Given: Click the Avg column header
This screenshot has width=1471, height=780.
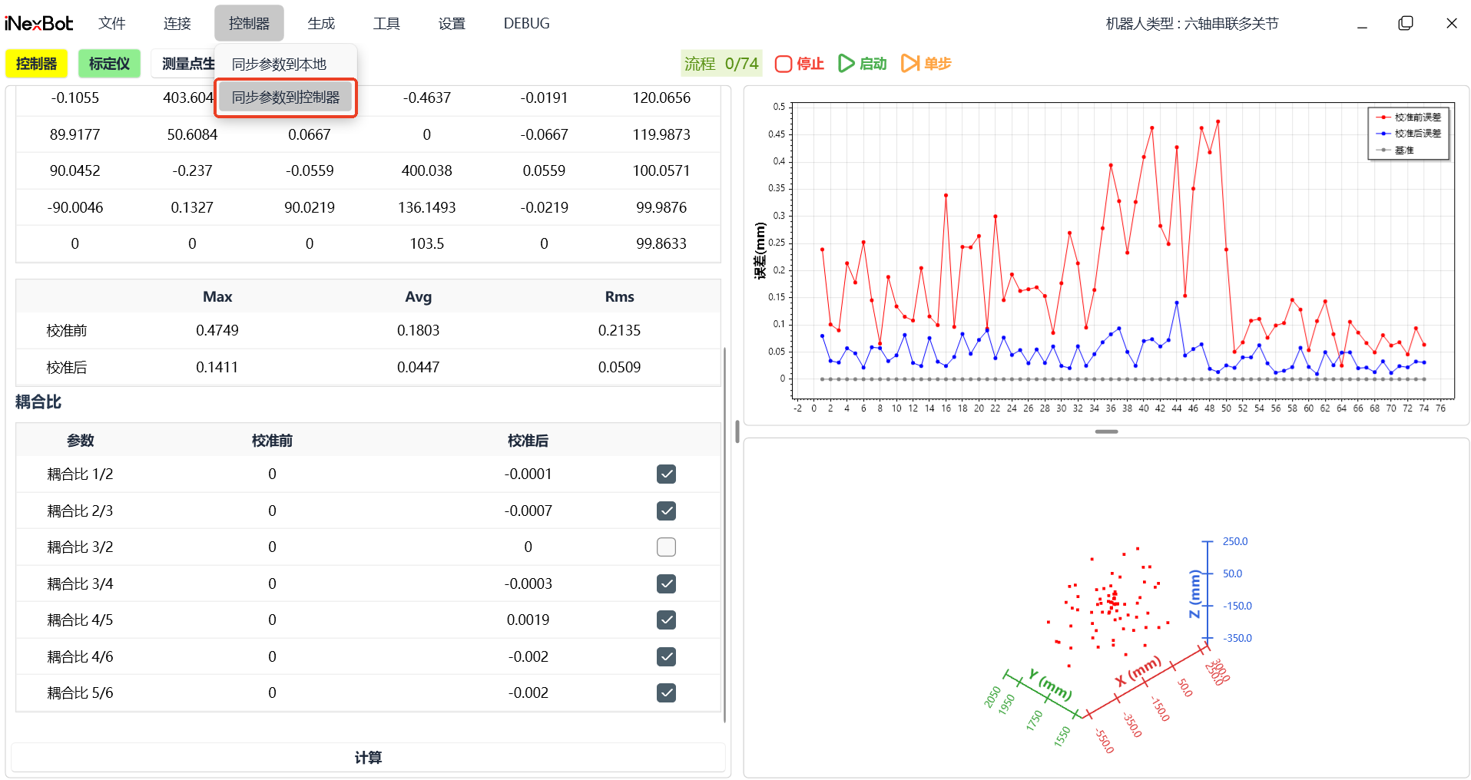Looking at the screenshot, I should pyautogui.click(x=419, y=297).
